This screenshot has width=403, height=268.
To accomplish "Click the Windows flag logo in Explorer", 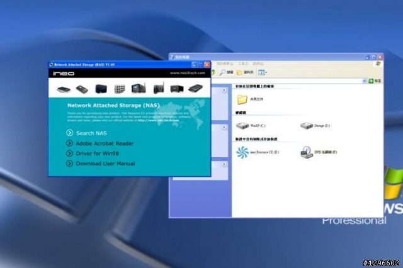I will pos(378,64).
